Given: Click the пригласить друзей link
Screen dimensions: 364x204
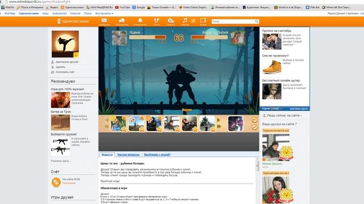Looking at the screenshot, I should point(67,62).
